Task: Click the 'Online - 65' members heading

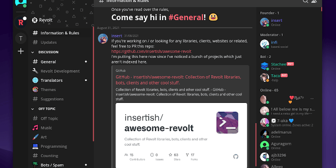Action: (269, 90)
